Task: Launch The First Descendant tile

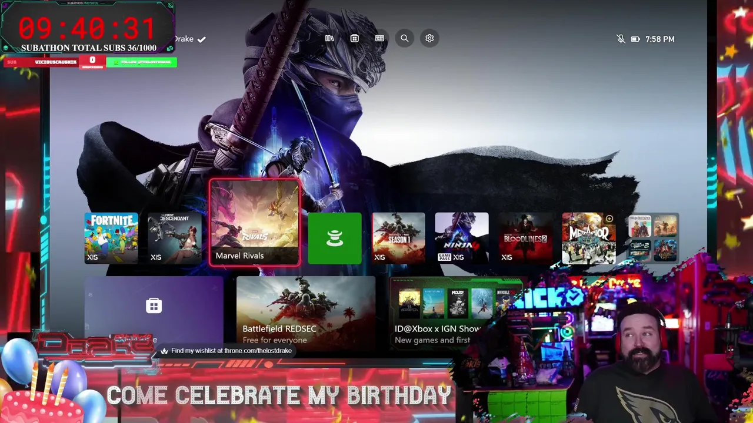Action: [x=175, y=239]
